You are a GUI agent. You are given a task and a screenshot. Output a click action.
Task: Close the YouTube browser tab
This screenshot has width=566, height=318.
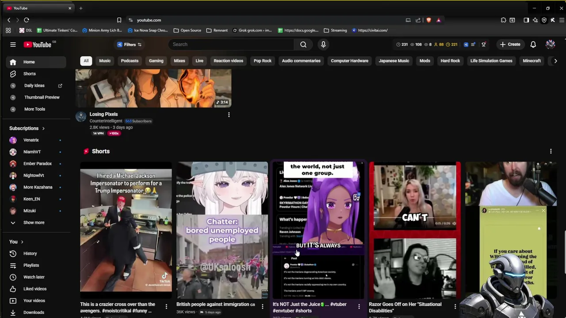69,8
